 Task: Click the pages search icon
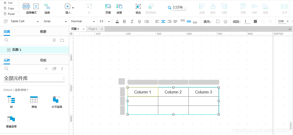click(x=6, y=40)
